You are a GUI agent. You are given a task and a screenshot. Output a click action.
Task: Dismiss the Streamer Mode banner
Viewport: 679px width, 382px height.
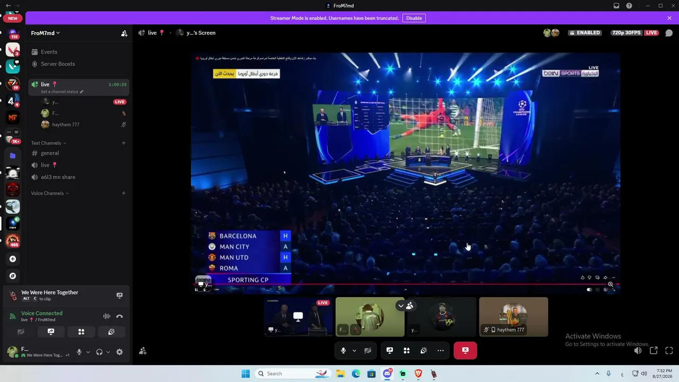pyautogui.click(x=669, y=18)
